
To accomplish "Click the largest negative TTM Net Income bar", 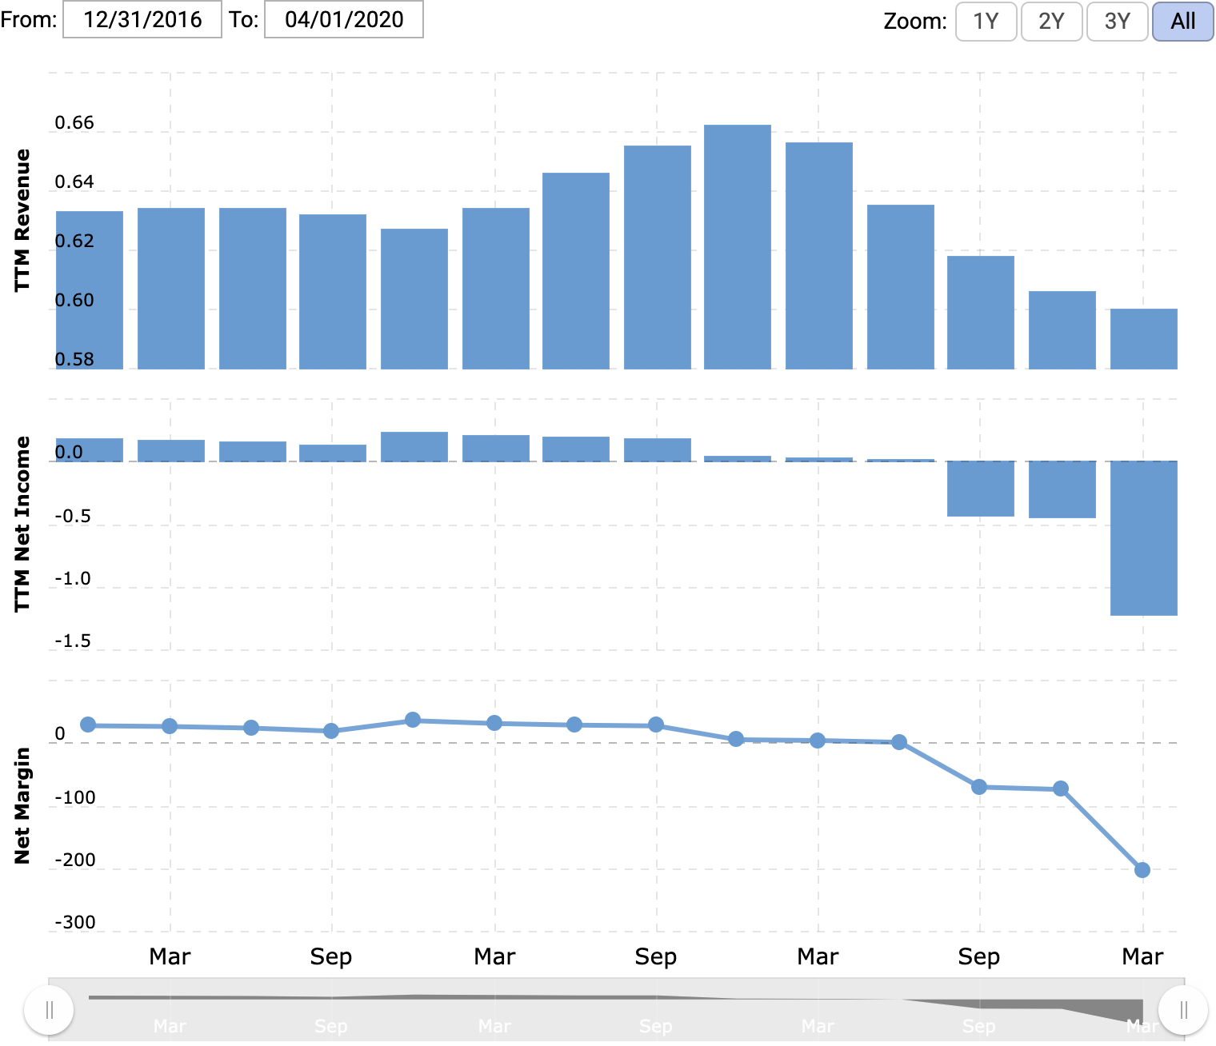I will pos(1144,538).
